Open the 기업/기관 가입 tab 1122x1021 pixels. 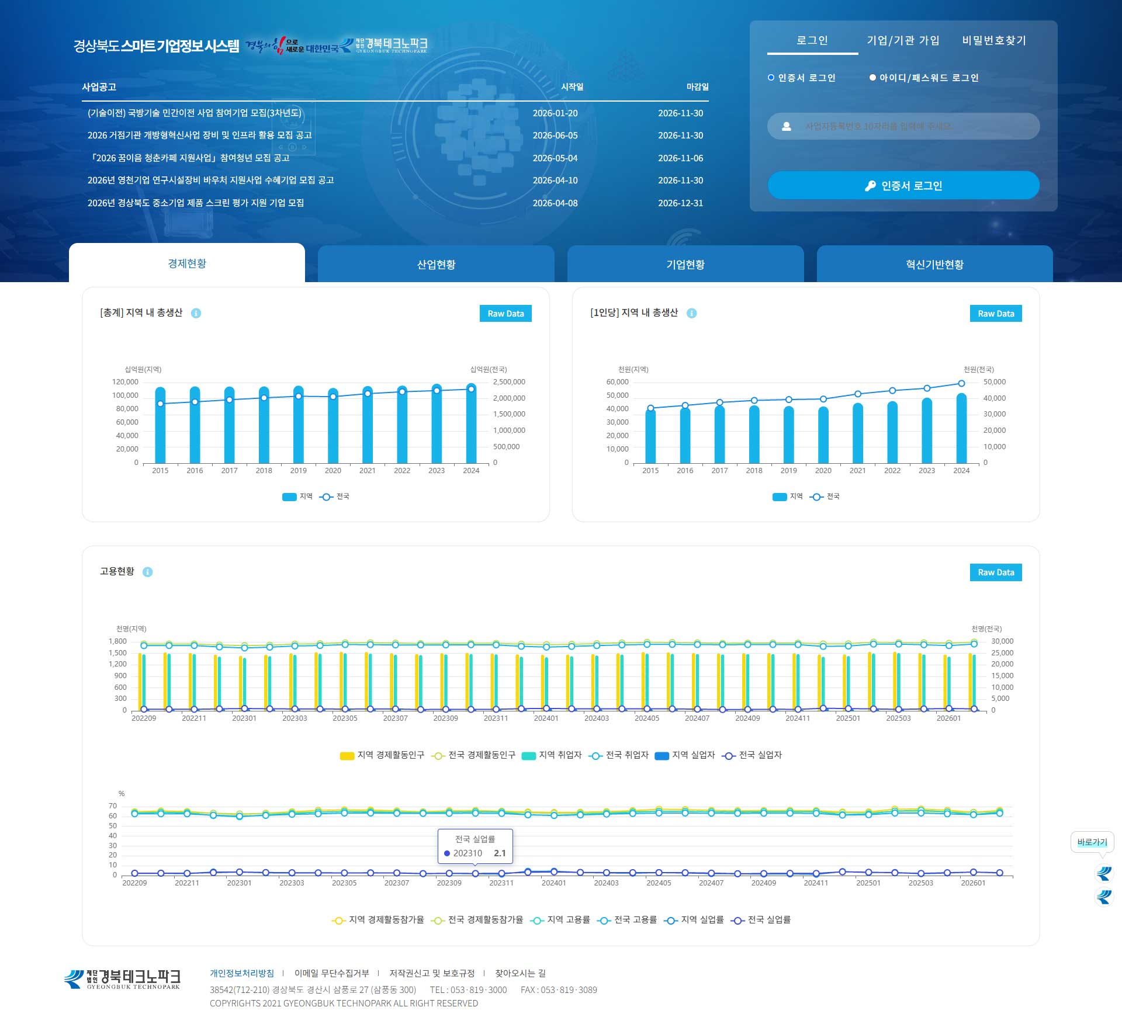[x=903, y=40]
